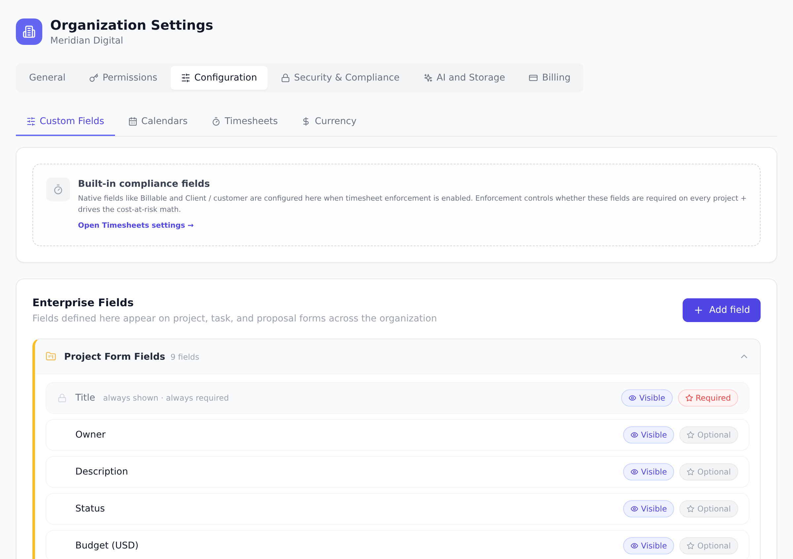Click the organization building logo icon
The image size is (793, 559).
29,32
